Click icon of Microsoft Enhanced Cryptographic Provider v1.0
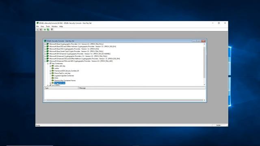Screen dimensions: 260x146 click(x=48, y=56)
